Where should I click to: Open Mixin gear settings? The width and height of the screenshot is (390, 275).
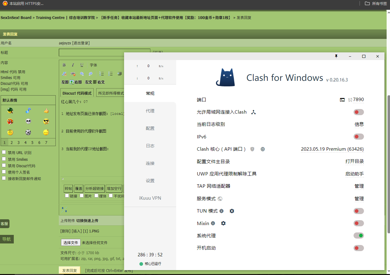[223, 223]
